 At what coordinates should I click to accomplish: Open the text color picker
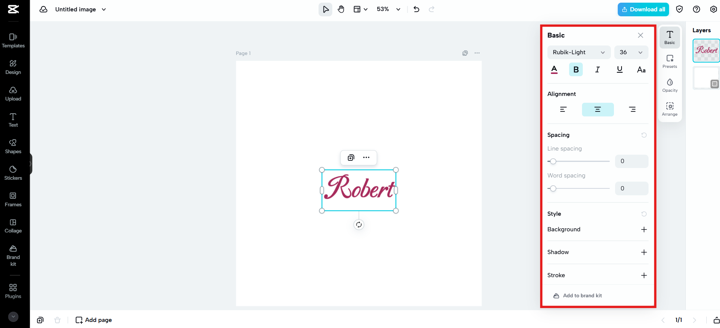coord(554,70)
